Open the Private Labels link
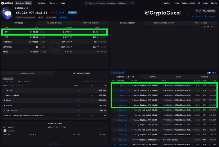 coord(188,3)
